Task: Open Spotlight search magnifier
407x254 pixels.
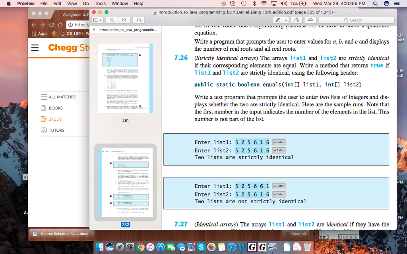Action: (x=375, y=3)
